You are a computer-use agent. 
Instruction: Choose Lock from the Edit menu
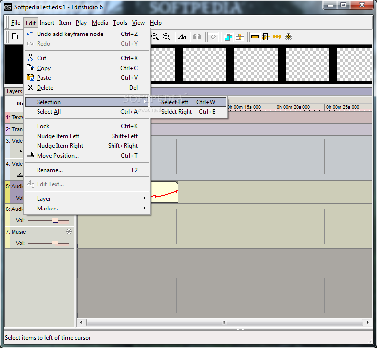pos(87,126)
